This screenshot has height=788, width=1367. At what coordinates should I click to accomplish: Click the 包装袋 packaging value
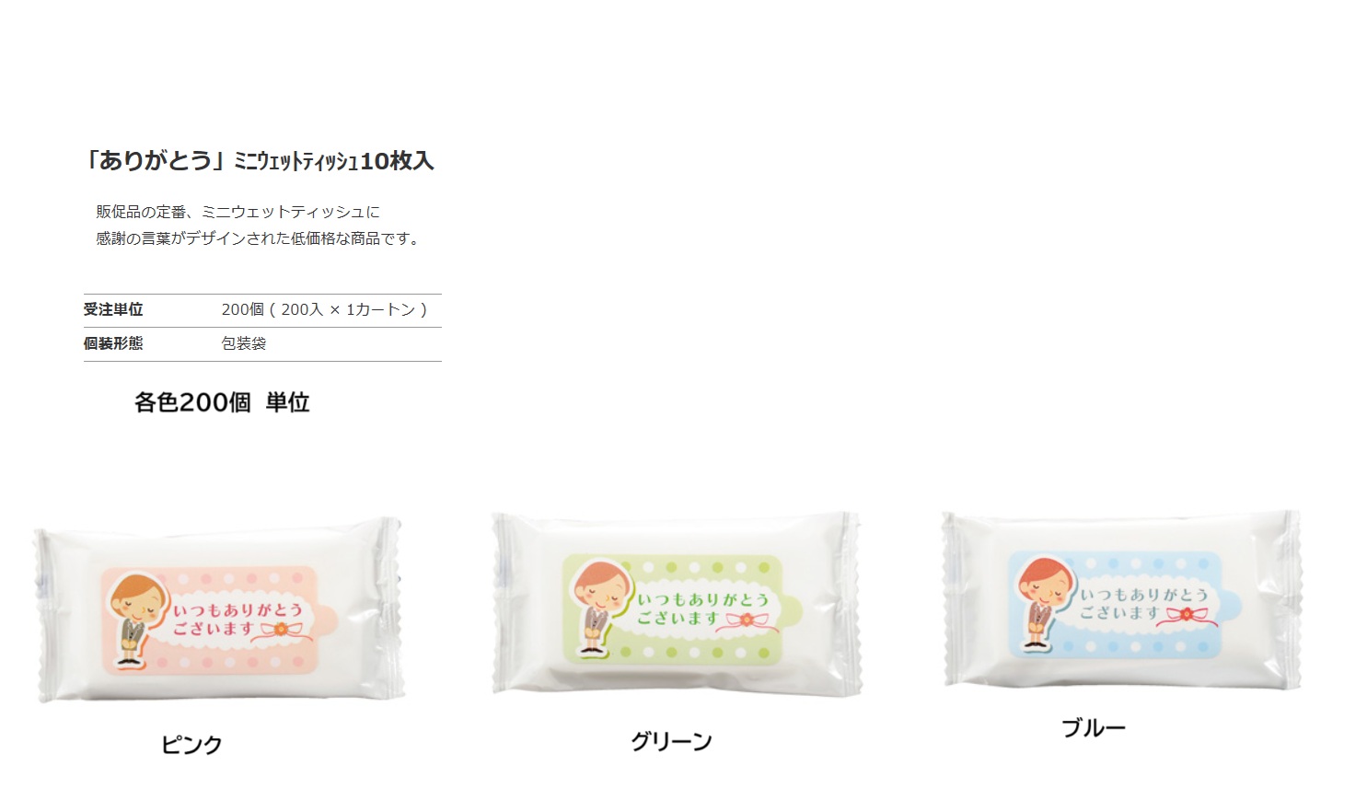click(244, 343)
